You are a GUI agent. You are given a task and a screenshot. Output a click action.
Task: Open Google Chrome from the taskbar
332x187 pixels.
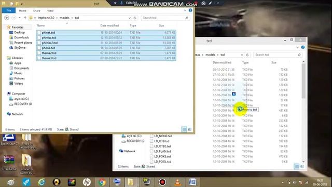(102, 182)
